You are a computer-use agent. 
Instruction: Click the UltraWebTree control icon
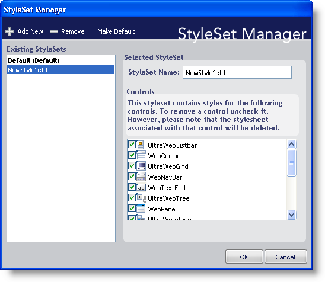tap(141, 198)
